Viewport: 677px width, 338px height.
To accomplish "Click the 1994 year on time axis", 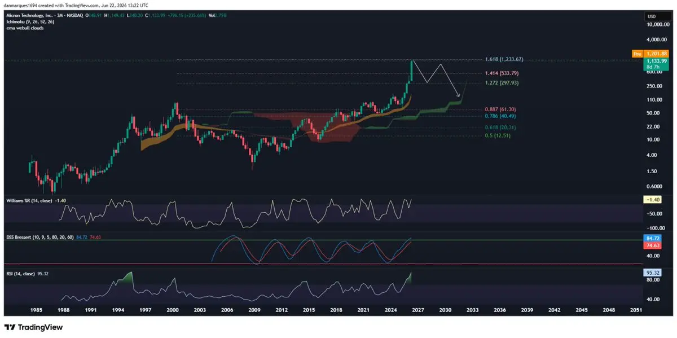I will pos(117,310).
